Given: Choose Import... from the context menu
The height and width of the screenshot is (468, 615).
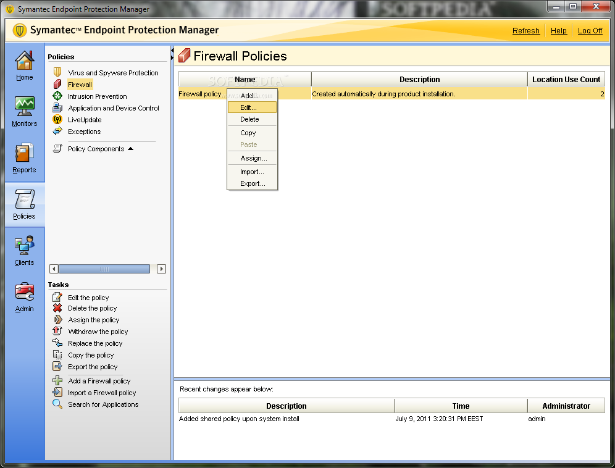Looking at the screenshot, I should coord(252,172).
